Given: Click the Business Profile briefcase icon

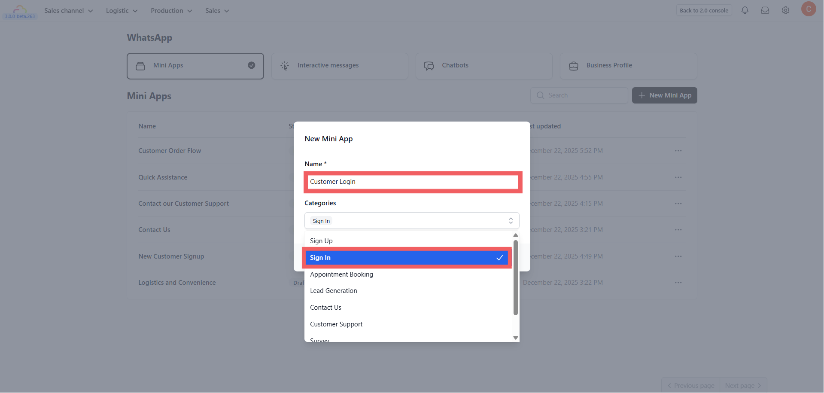Looking at the screenshot, I should 574,66.
